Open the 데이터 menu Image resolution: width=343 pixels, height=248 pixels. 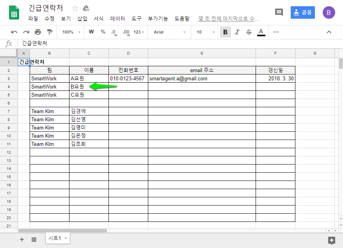(x=117, y=18)
